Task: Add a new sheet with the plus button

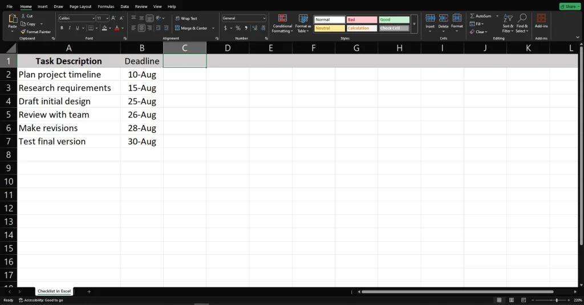Action: pos(89,291)
